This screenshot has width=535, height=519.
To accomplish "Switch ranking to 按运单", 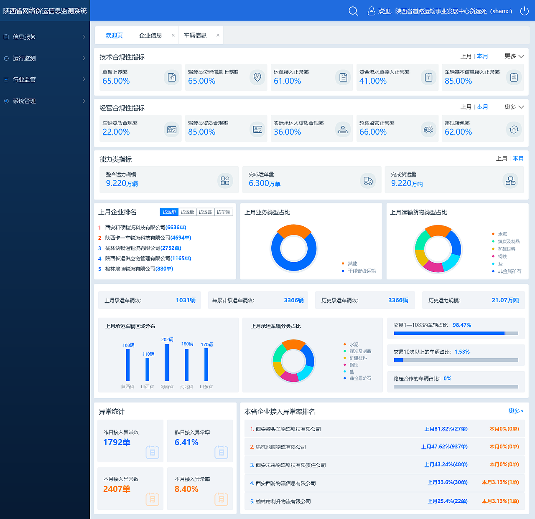I will (x=169, y=212).
